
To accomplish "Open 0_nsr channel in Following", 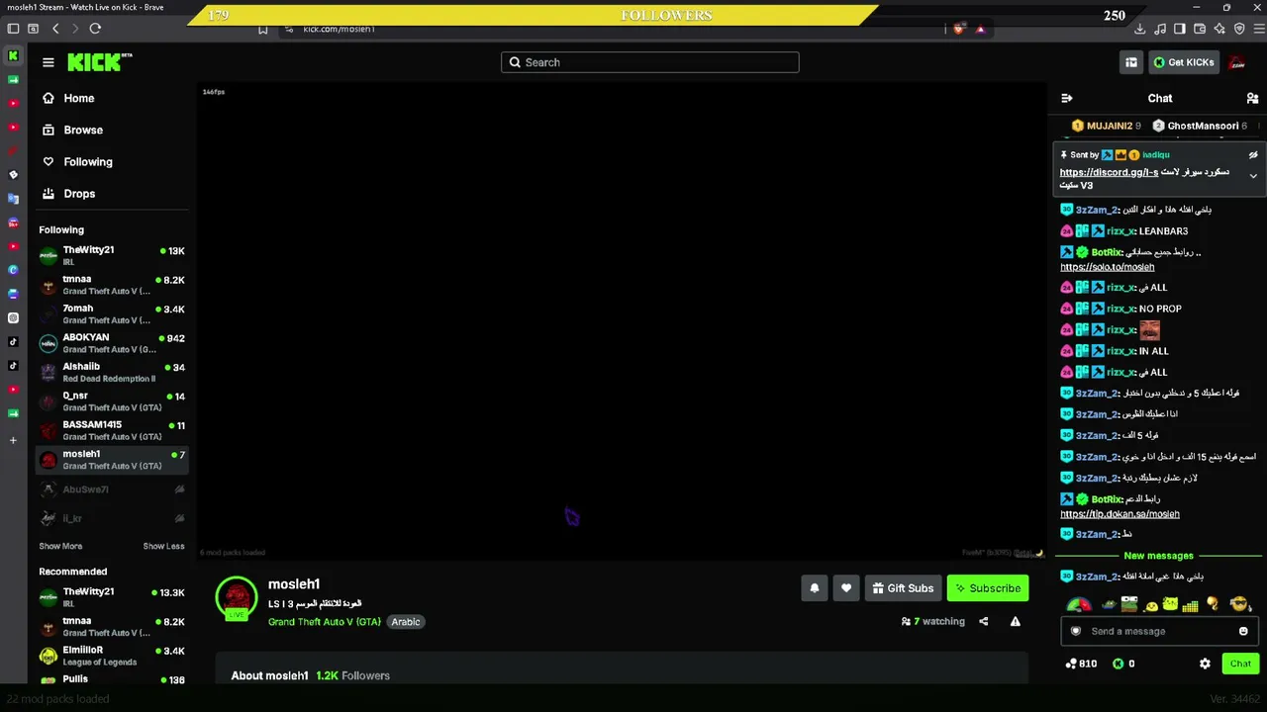I will pyautogui.click(x=112, y=401).
